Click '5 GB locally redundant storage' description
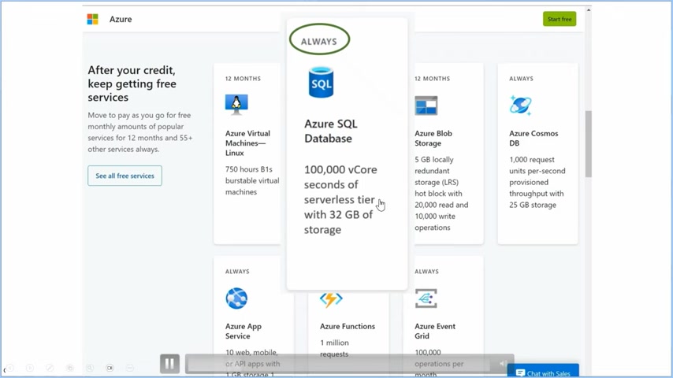 pyautogui.click(x=441, y=193)
